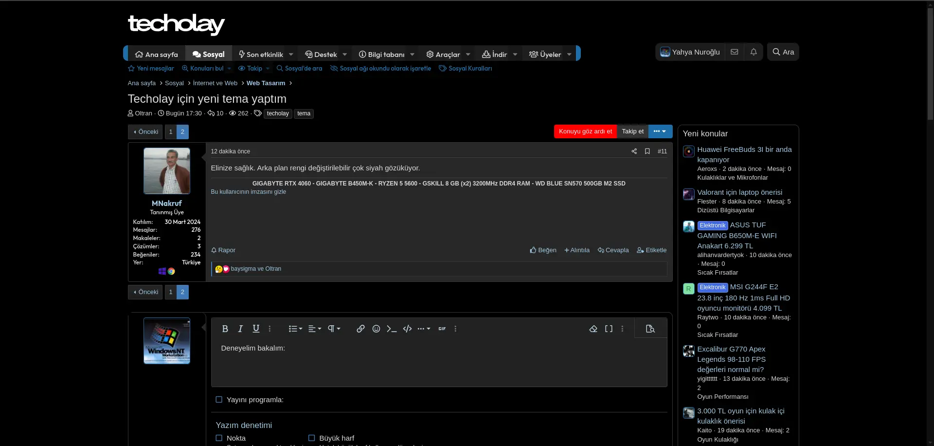Open the insert link tool

360,329
